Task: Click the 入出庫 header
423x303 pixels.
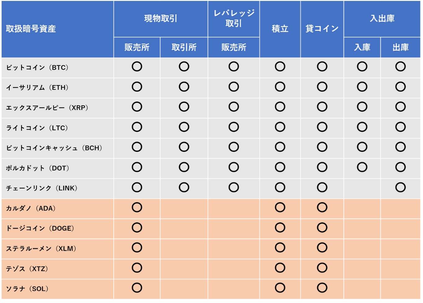Action: click(x=382, y=19)
